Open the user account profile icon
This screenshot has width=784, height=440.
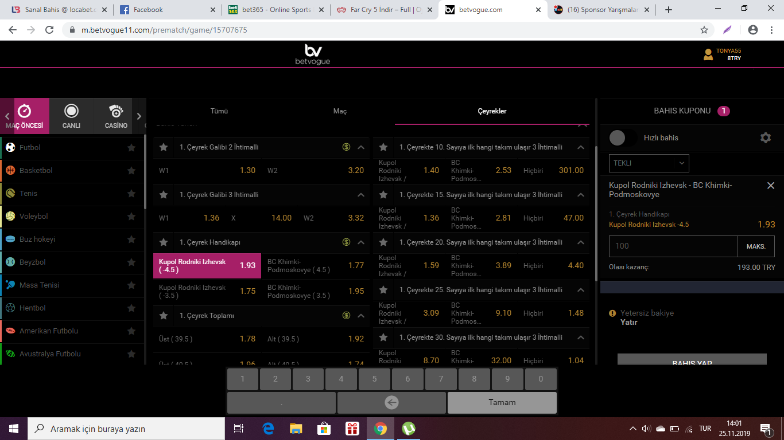click(708, 55)
